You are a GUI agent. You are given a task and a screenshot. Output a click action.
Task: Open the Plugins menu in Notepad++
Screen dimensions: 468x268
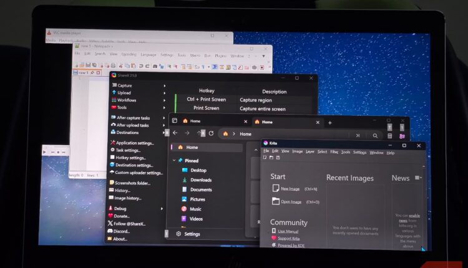(x=220, y=55)
